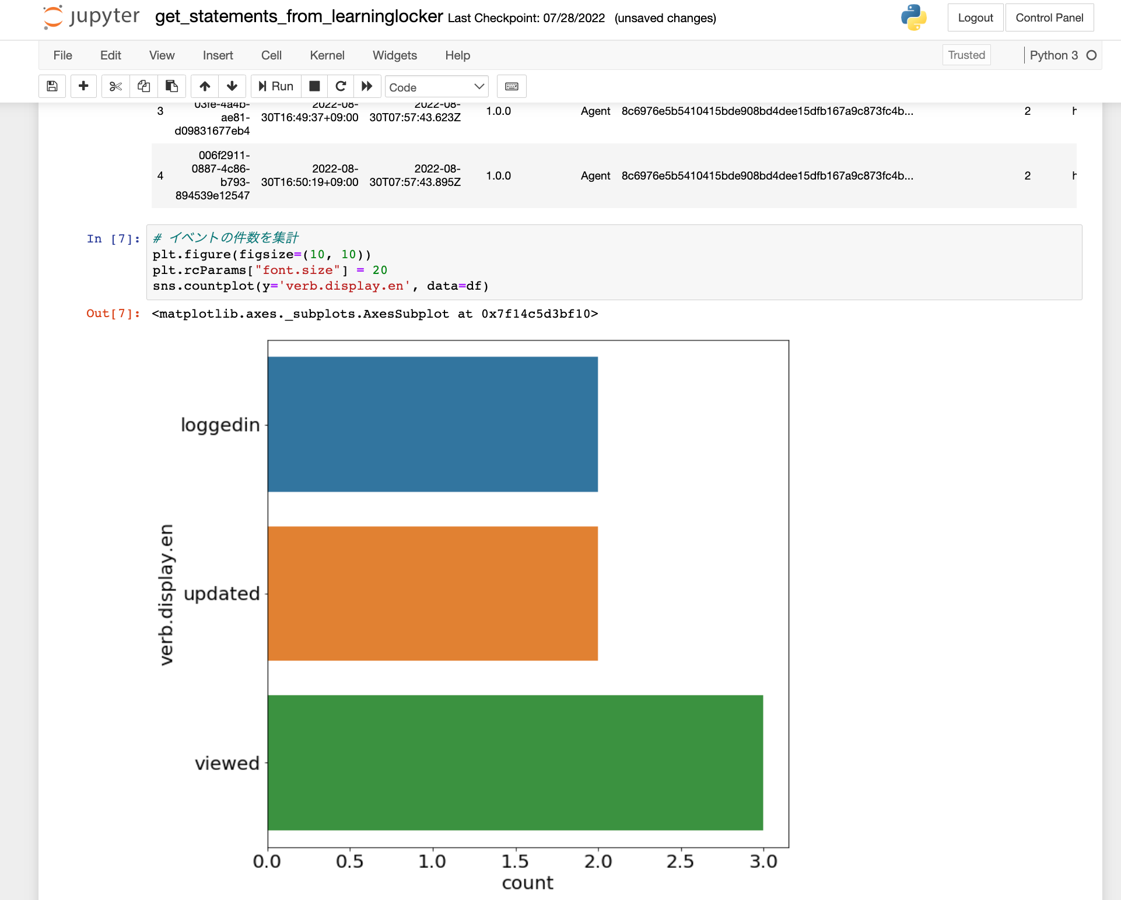Image resolution: width=1121 pixels, height=900 pixels.
Task: Click the Trusted notebook indicator
Action: pyautogui.click(x=966, y=55)
